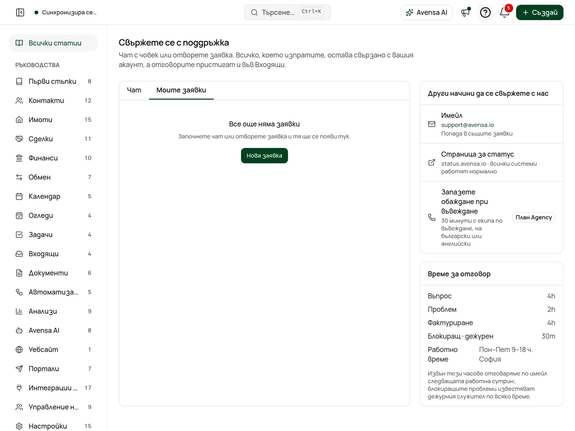Open the Уебсайт globe icon

(19, 349)
